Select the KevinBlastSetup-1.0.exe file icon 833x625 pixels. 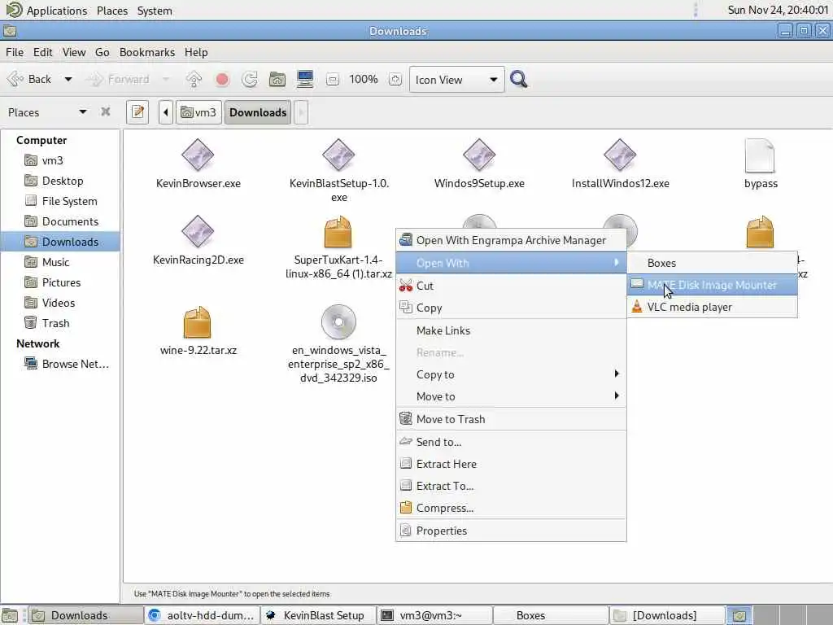pyautogui.click(x=338, y=155)
